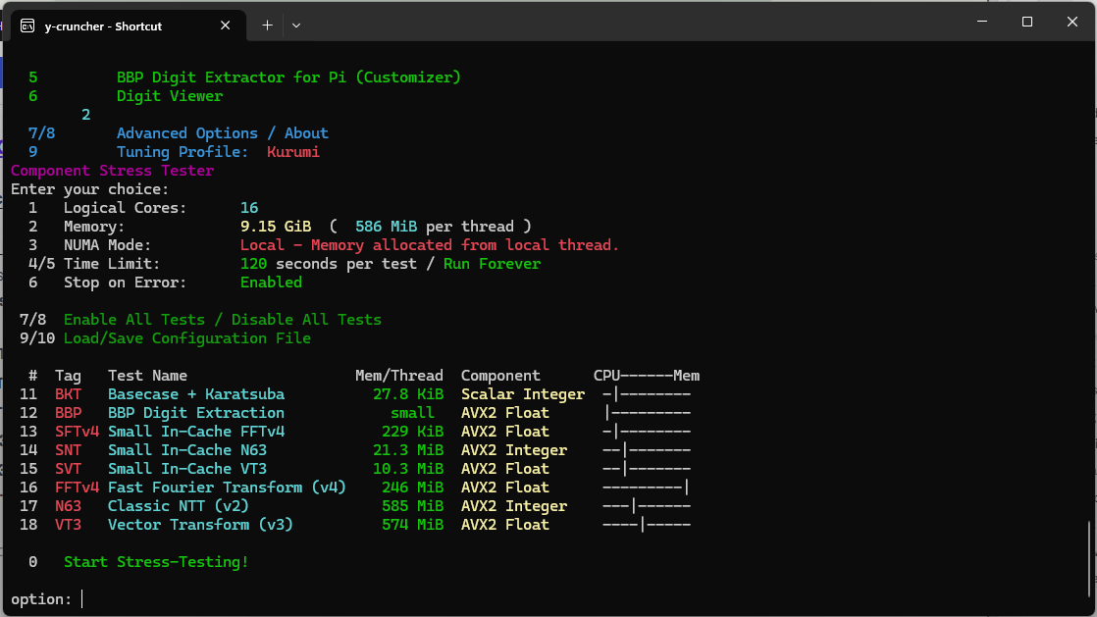Screen dimensions: 1097x617
Task: Click the terminal scrollbar thumb
Action: (x=1088, y=558)
